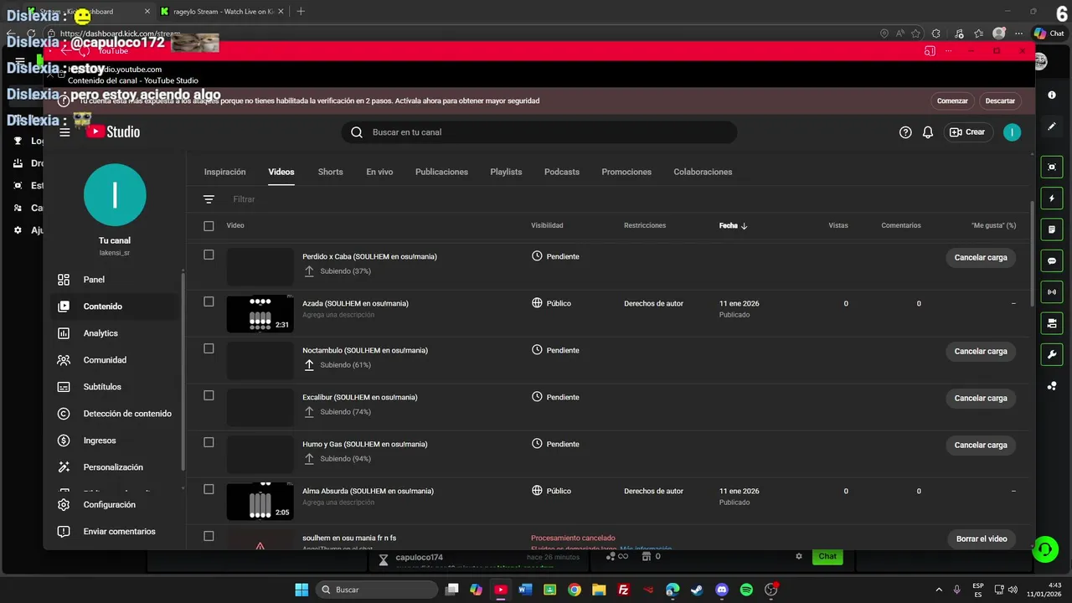The height and width of the screenshot is (603, 1072).
Task: Click the Filtrar filter input
Action: 245,199
